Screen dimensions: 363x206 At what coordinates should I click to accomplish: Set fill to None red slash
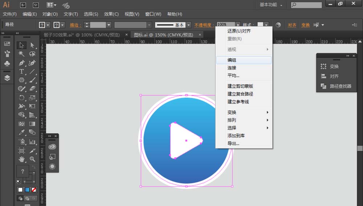click(34, 190)
